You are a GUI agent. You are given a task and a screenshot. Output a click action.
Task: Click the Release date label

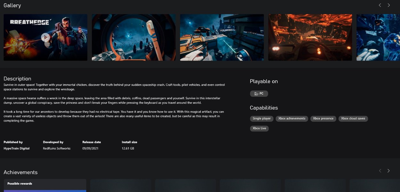coord(92,142)
